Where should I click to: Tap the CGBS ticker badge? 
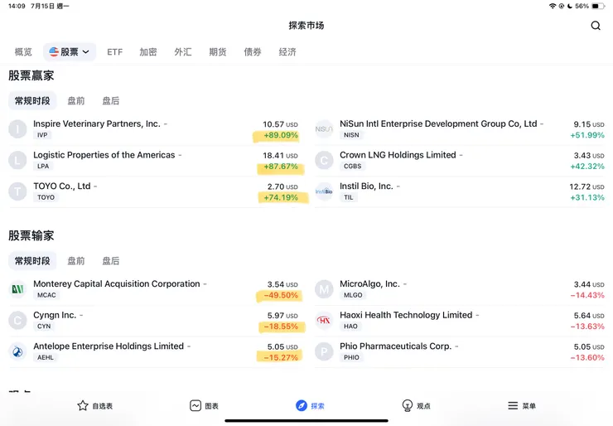click(x=352, y=167)
